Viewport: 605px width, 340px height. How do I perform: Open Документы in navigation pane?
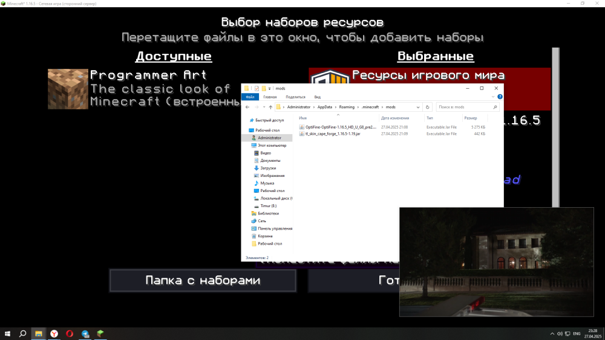(x=267, y=161)
